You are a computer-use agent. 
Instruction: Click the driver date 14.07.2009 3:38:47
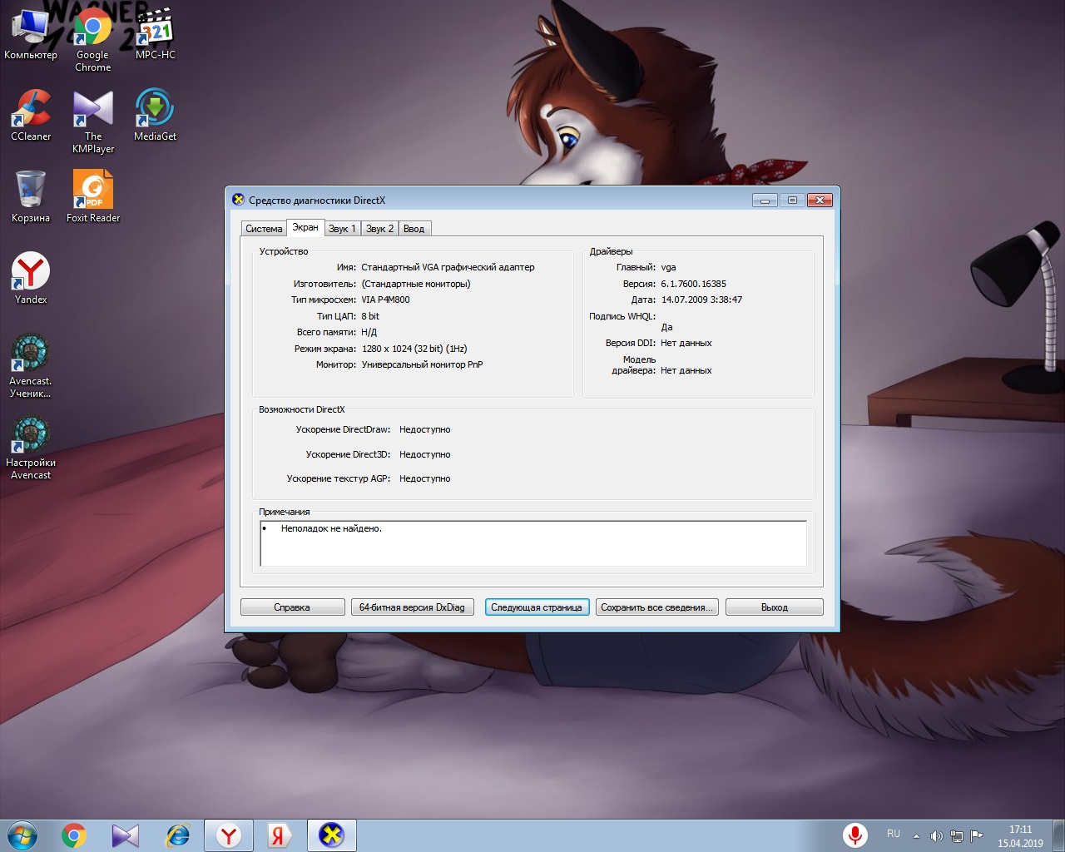click(x=701, y=300)
